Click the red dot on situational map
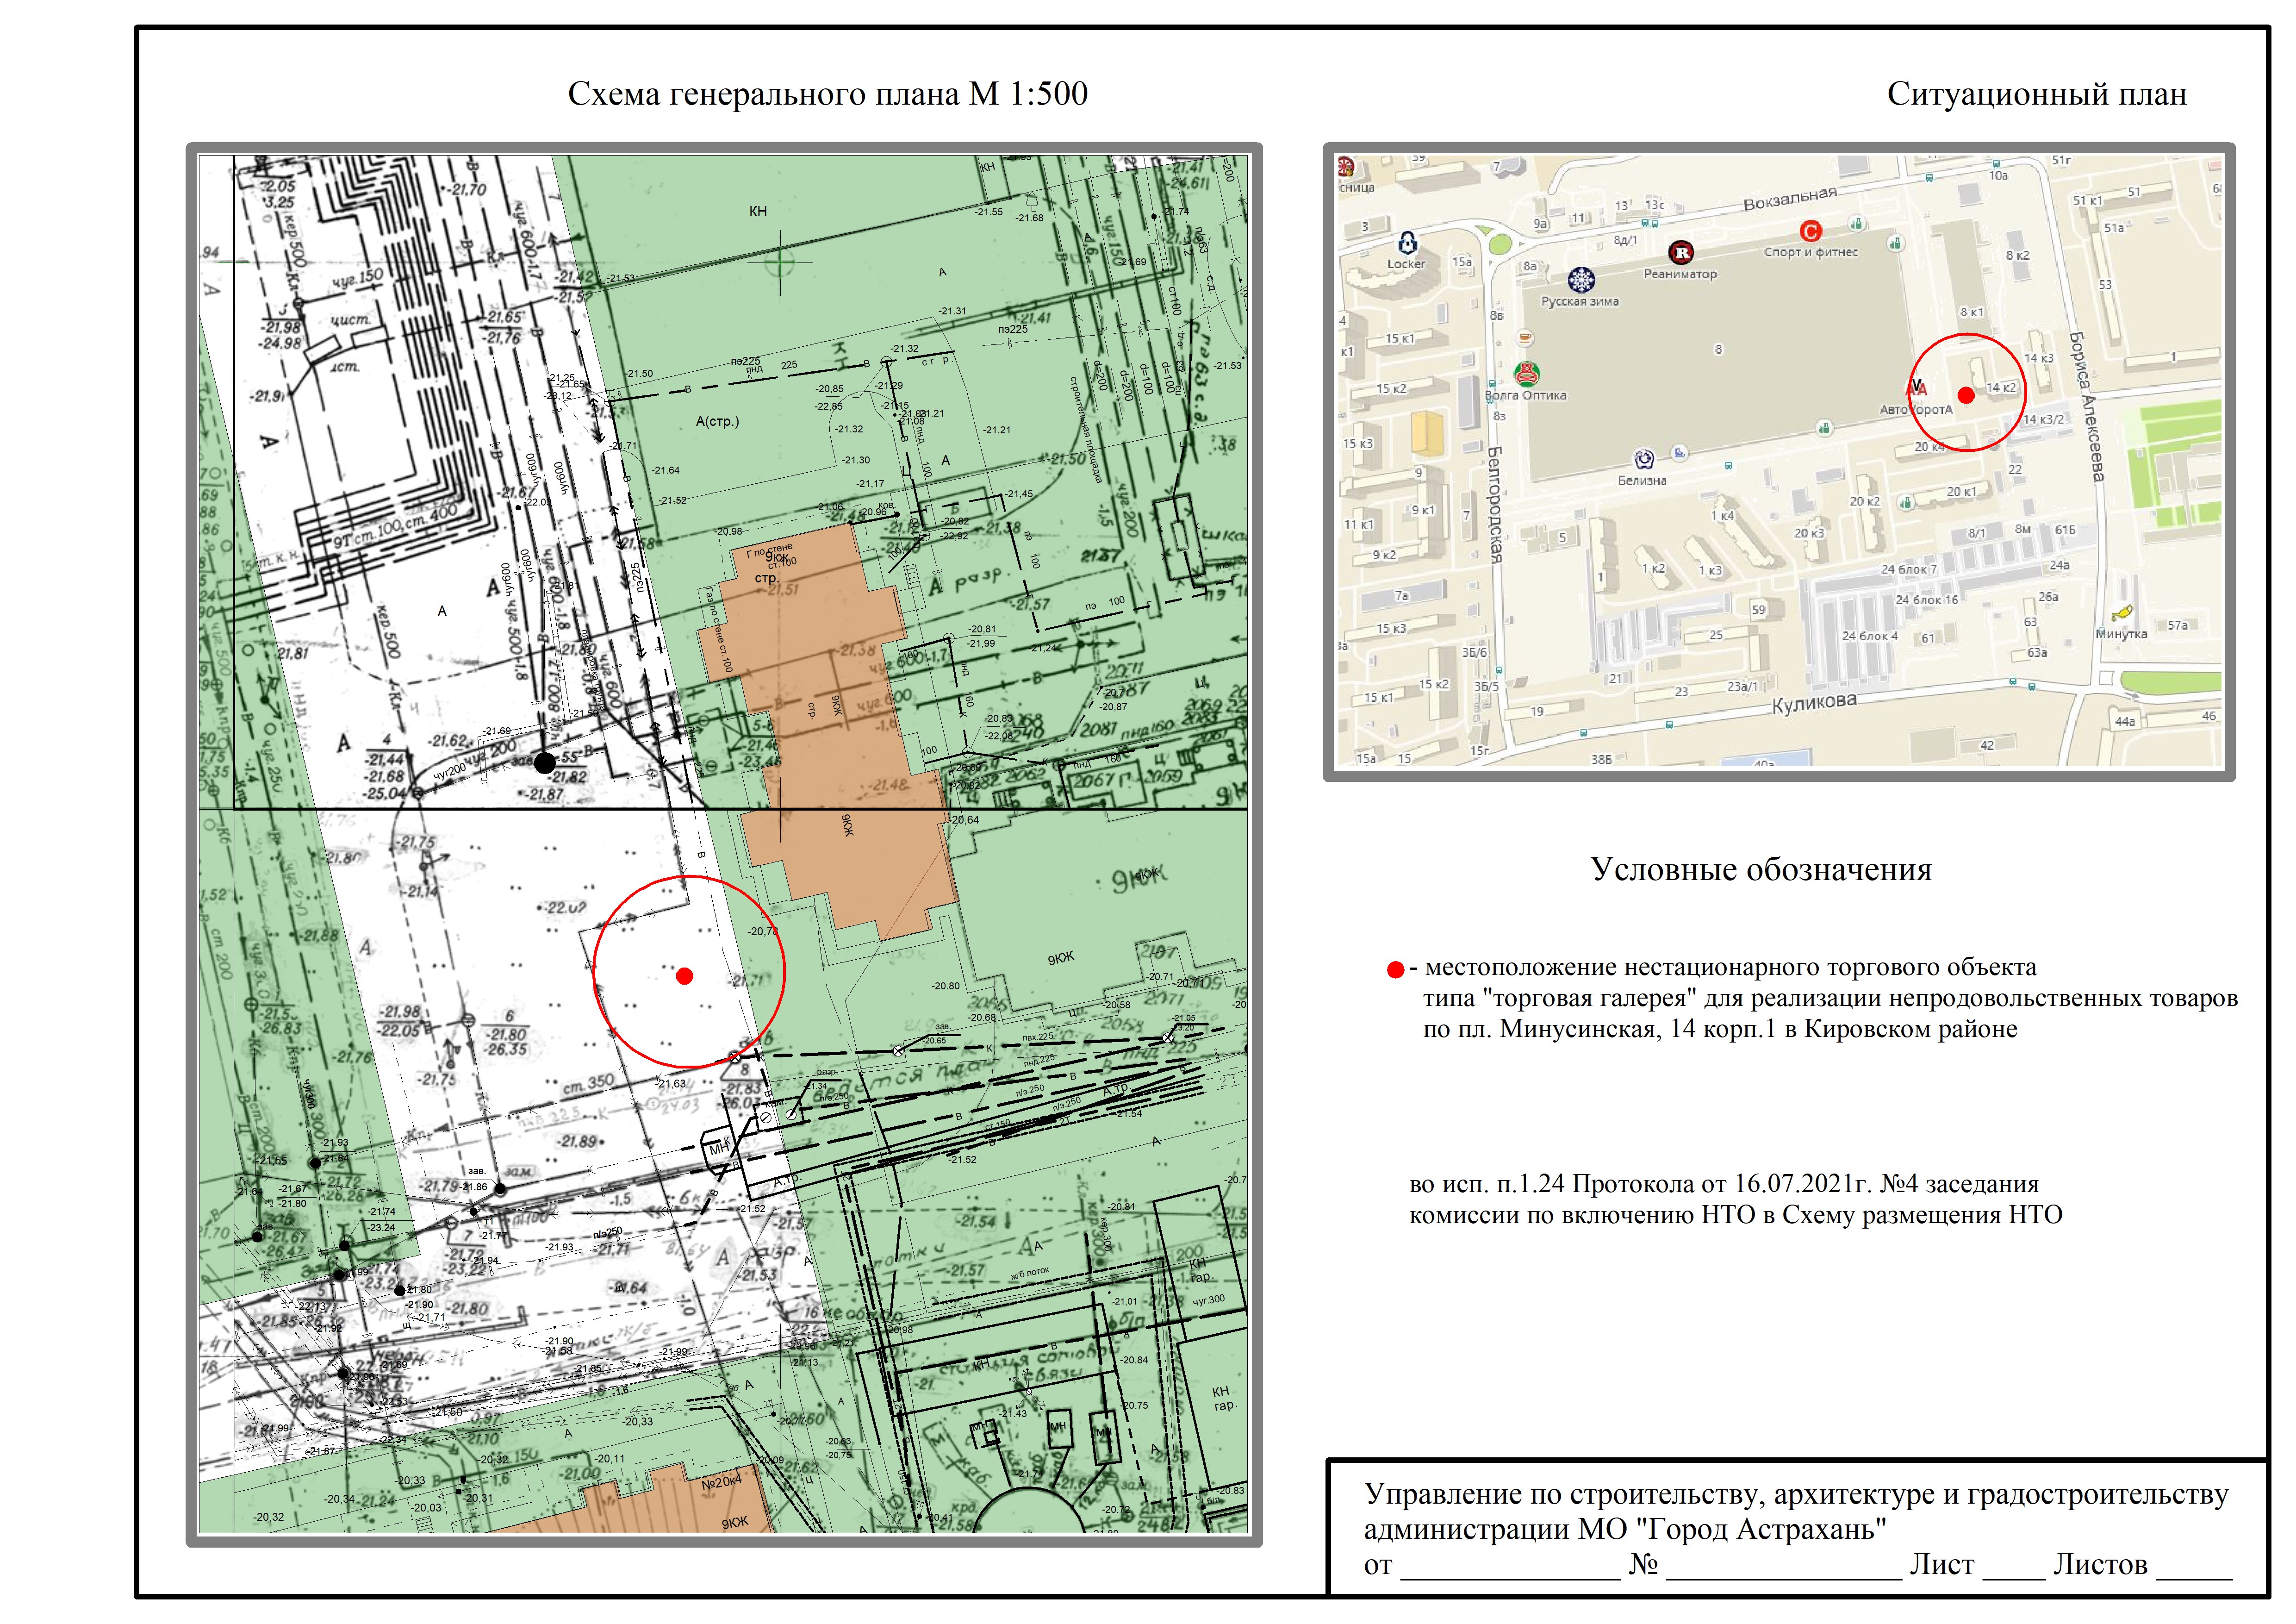The image size is (2296, 1624). 1965,395
